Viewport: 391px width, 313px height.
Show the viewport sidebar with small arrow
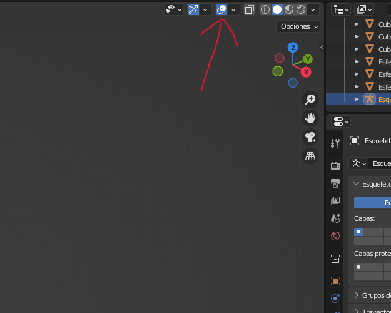click(322, 47)
